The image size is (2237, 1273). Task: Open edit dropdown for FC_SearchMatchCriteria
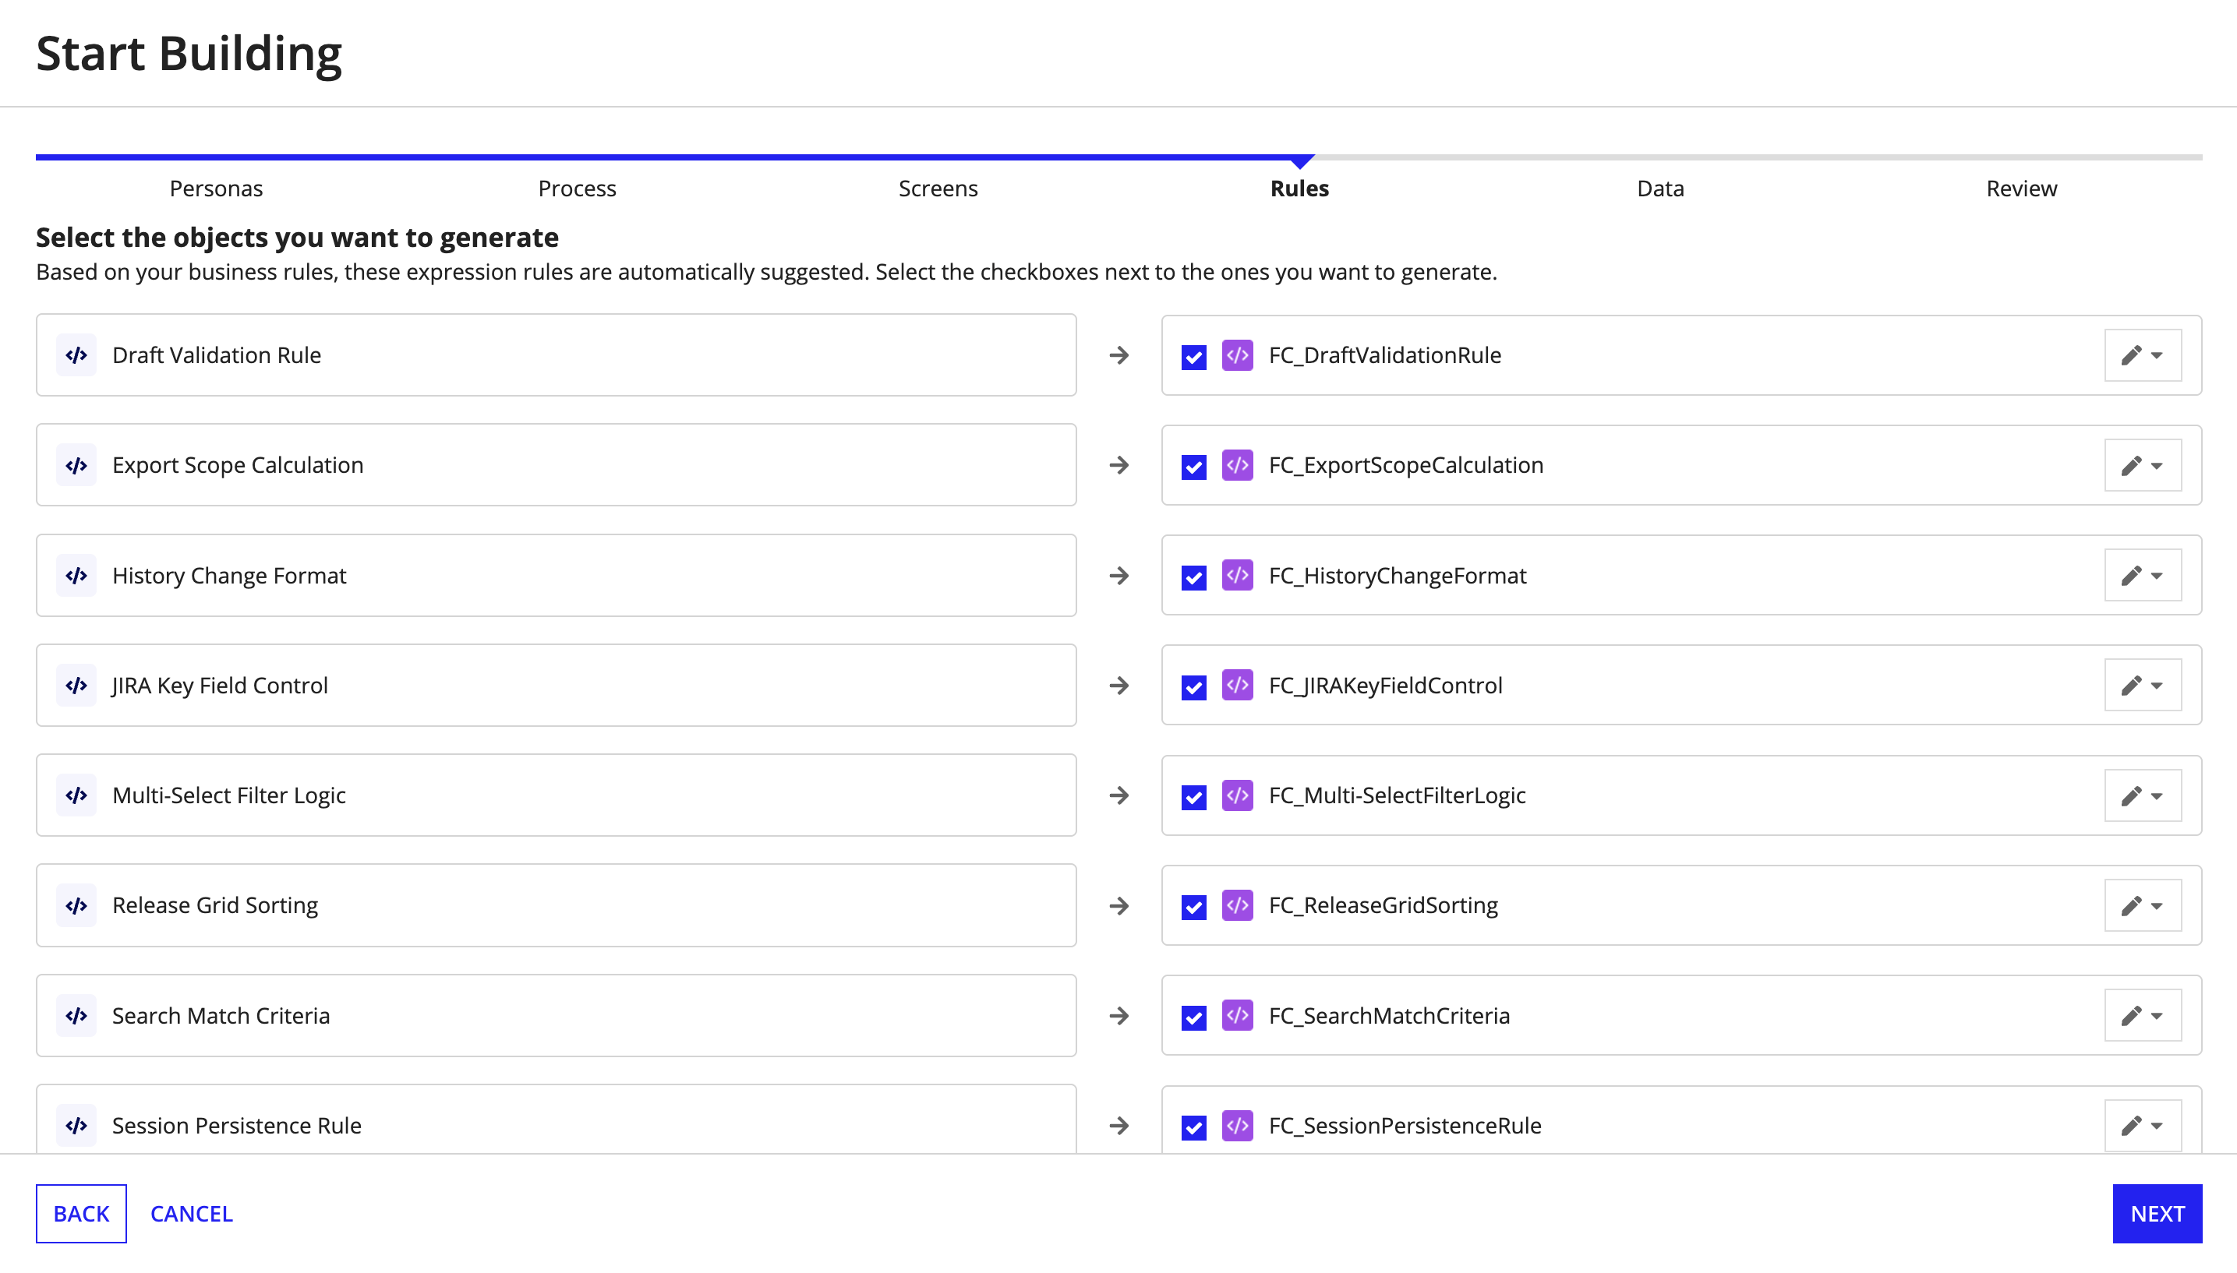(2143, 1016)
